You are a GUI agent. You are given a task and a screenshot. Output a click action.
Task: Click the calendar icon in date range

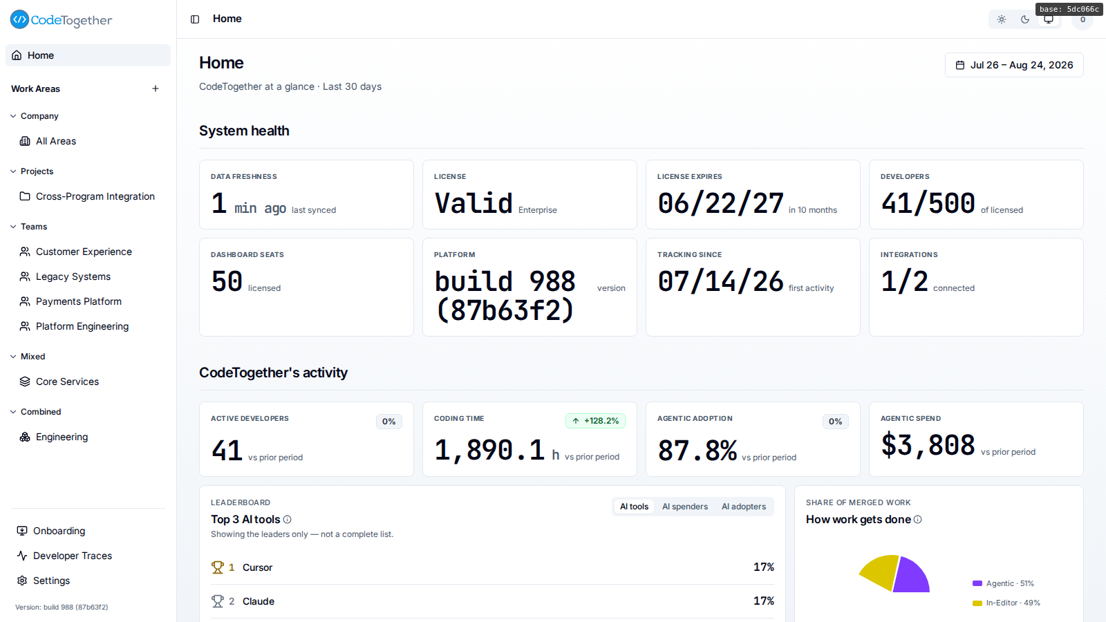tap(960, 65)
